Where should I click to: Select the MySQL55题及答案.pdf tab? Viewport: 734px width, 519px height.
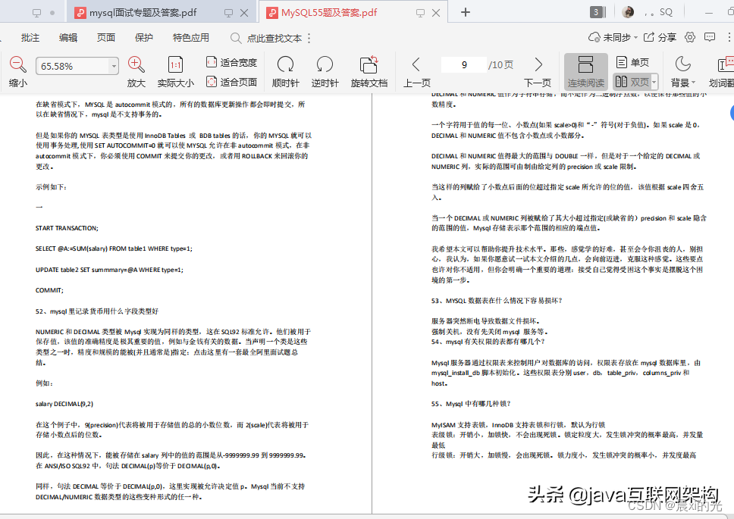(329, 13)
